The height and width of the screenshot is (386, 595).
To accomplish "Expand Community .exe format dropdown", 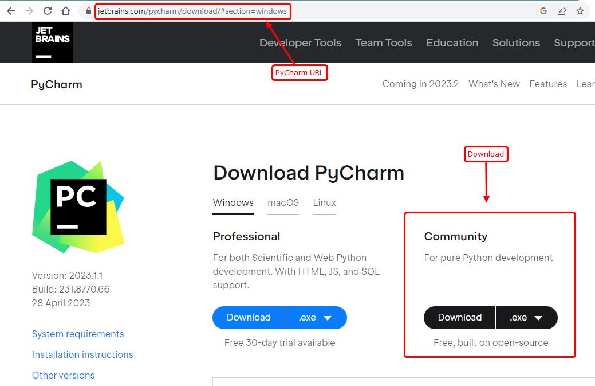I will pyautogui.click(x=527, y=318).
